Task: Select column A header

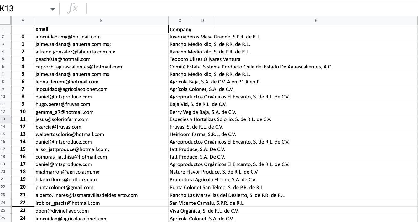Action: pyautogui.click(x=23, y=21)
